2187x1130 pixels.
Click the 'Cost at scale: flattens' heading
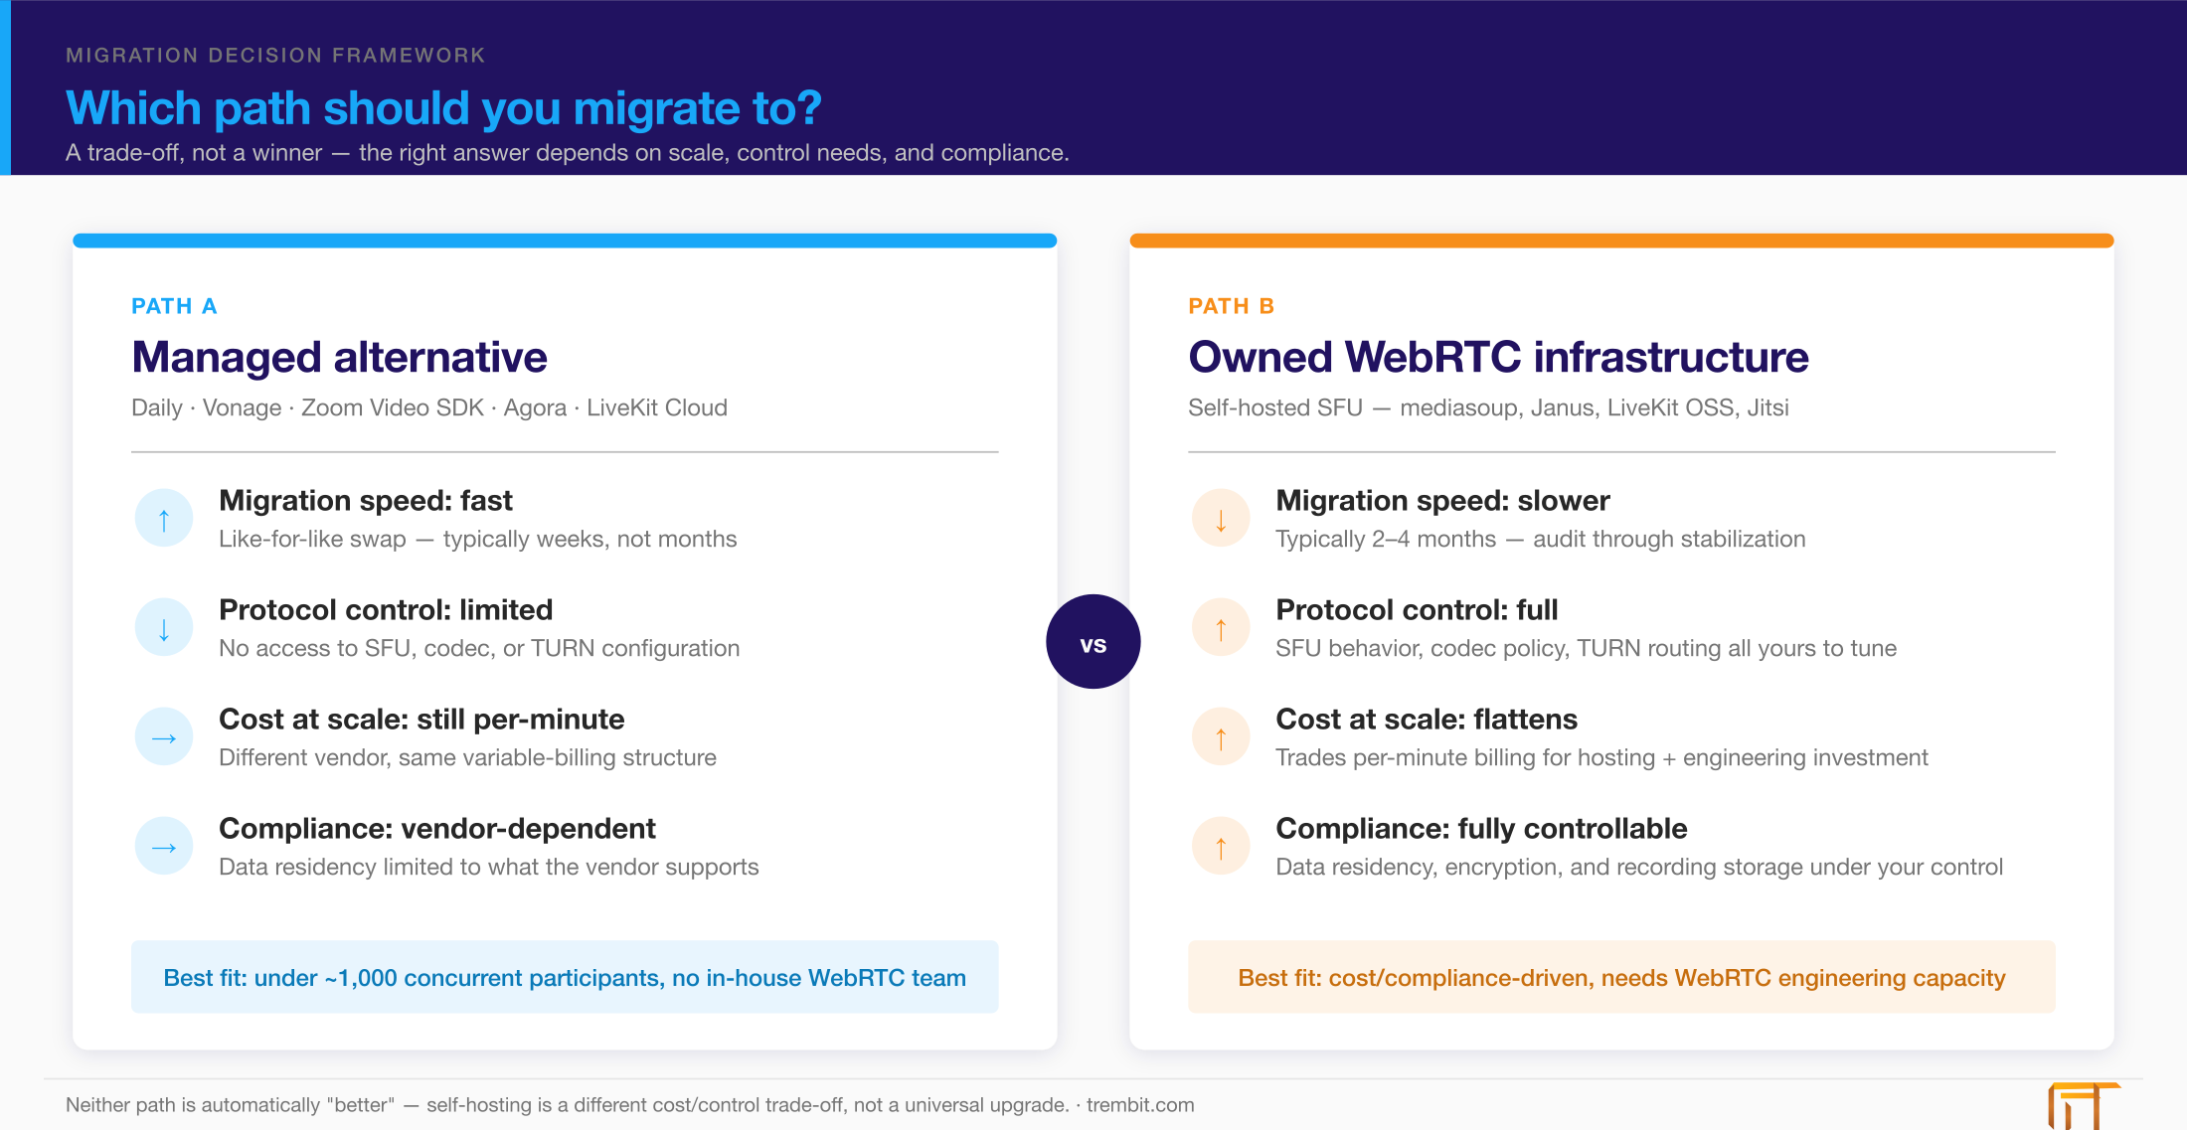pos(1427,719)
